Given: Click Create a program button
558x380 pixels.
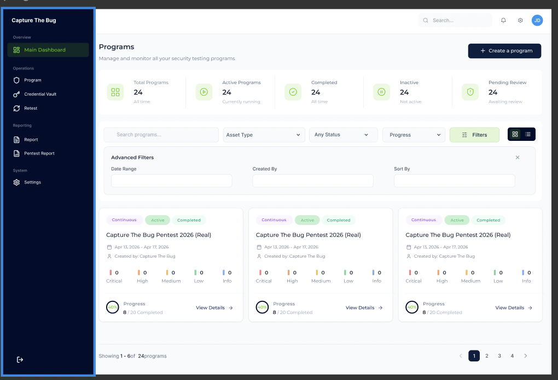Looking at the screenshot, I should (504, 51).
